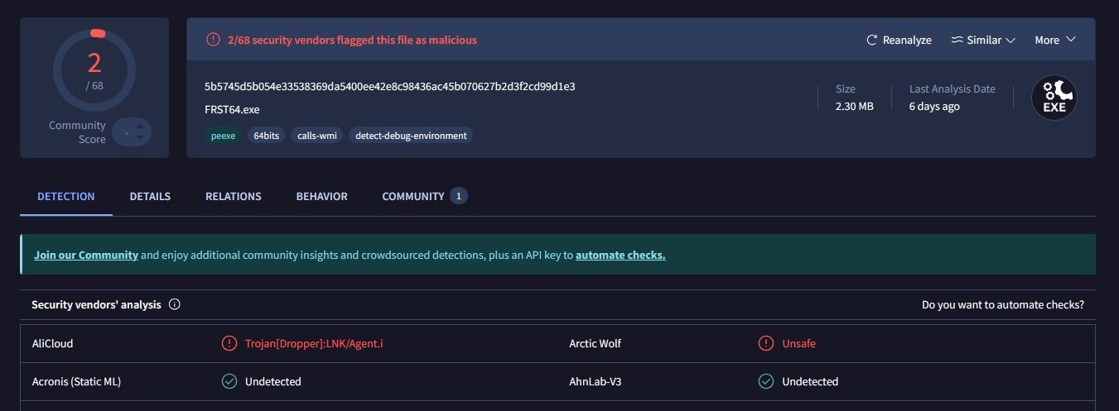1119x411 pixels.
Task: Click the Similar search icon
Action: coord(957,40)
